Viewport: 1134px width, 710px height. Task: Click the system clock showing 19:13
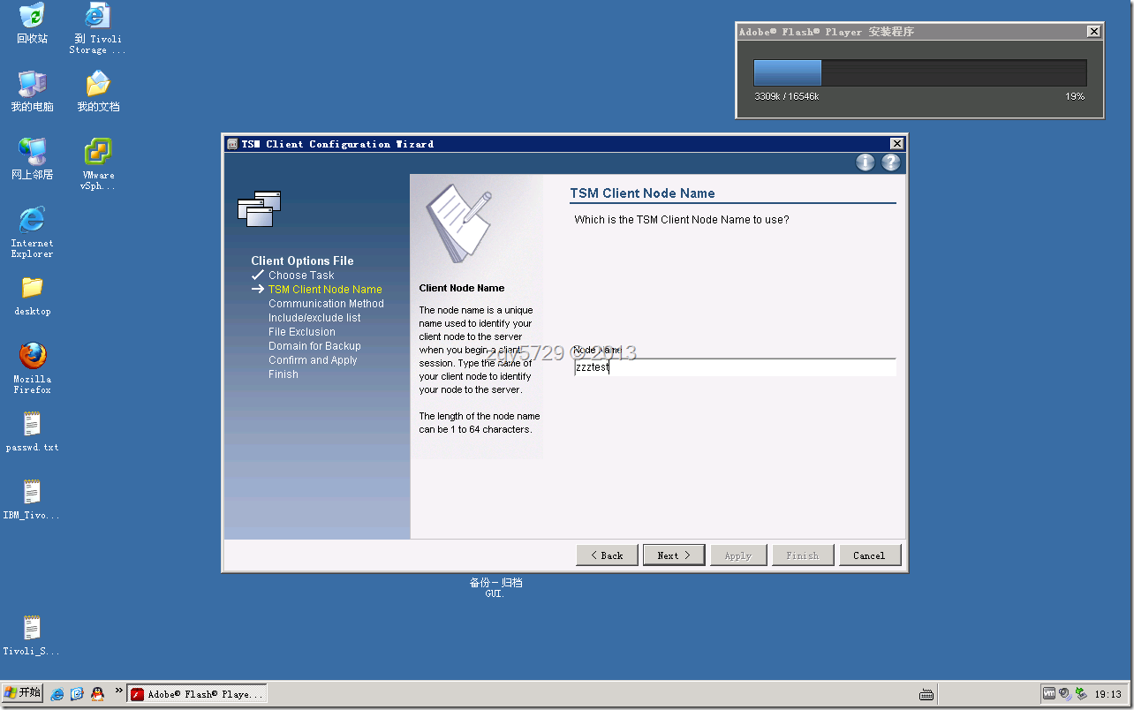pyautogui.click(x=1108, y=694)
